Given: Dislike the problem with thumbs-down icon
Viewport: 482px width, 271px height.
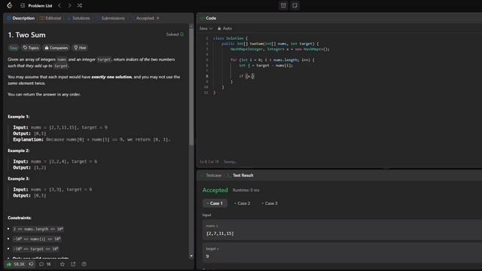Looking at the screenshot, I should click(31, 264).
